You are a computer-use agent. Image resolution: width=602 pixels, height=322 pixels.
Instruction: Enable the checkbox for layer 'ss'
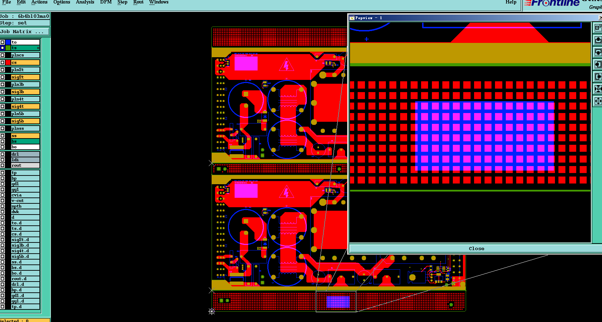pos(2,136)
